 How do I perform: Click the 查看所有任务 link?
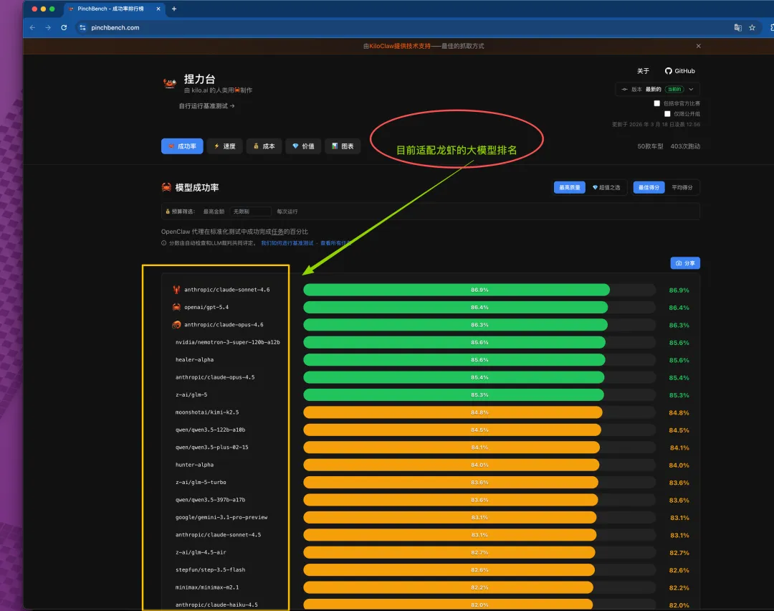[x=335, y=243]
